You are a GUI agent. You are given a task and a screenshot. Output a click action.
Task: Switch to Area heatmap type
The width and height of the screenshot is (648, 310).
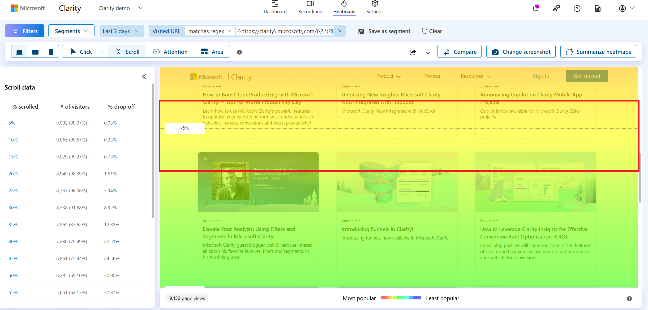[212, 52]
